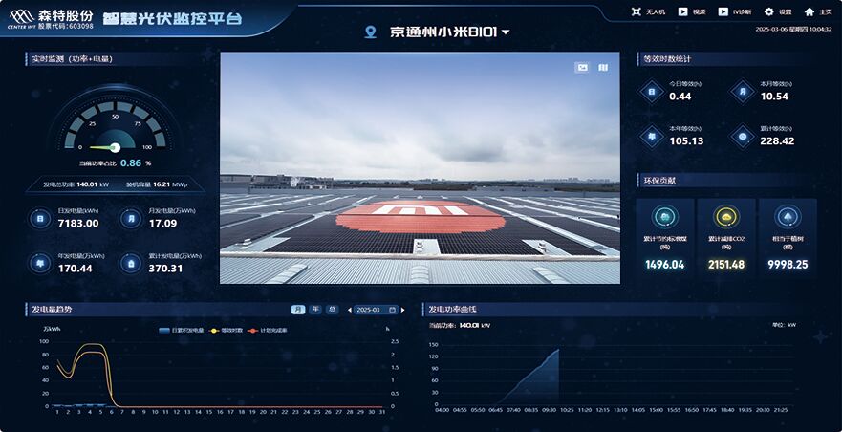Open the 无人机 drone view icon
The width and height of the screenshot is (842, 432).
[637, 11]
